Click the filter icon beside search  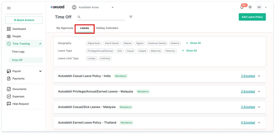tap(131, 17)
